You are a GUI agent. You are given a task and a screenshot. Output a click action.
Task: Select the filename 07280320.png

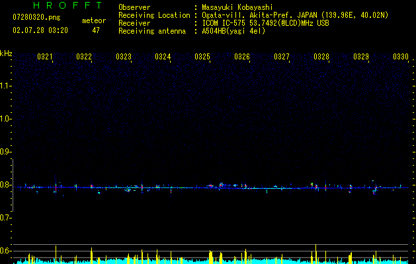pos(36,17)
